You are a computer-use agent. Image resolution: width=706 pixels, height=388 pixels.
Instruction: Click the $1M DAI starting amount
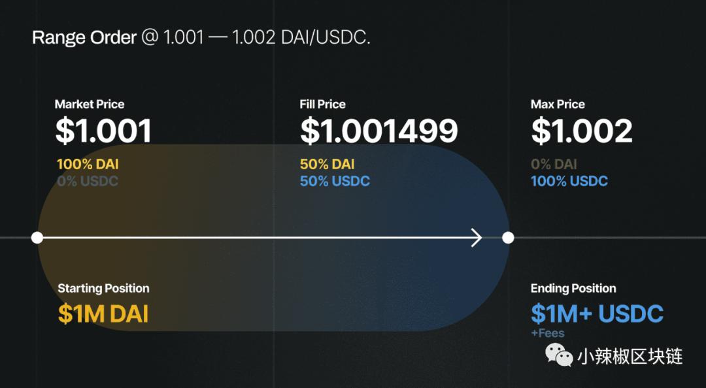point(103,314)
